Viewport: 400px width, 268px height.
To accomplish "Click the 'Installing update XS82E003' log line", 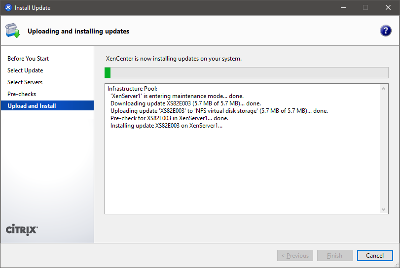I will tap(166, 126).
